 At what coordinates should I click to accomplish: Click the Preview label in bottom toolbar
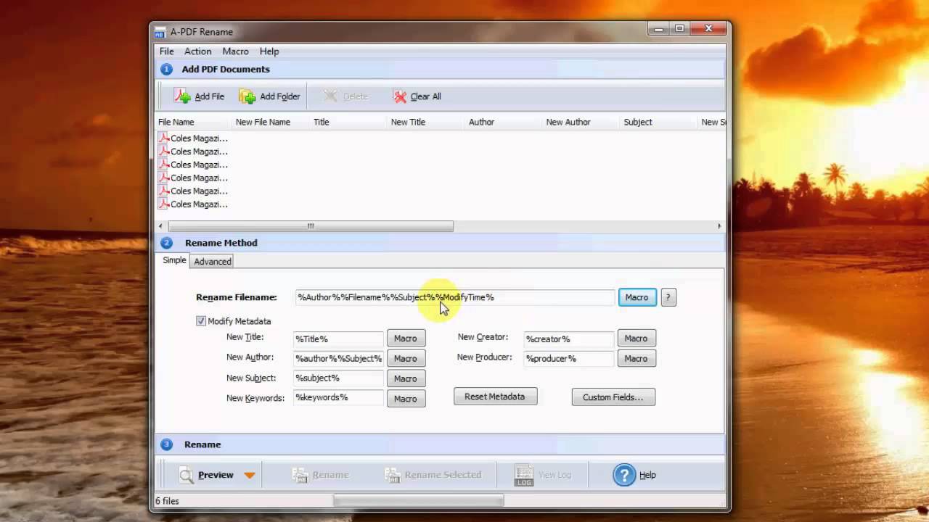[216, 475]
